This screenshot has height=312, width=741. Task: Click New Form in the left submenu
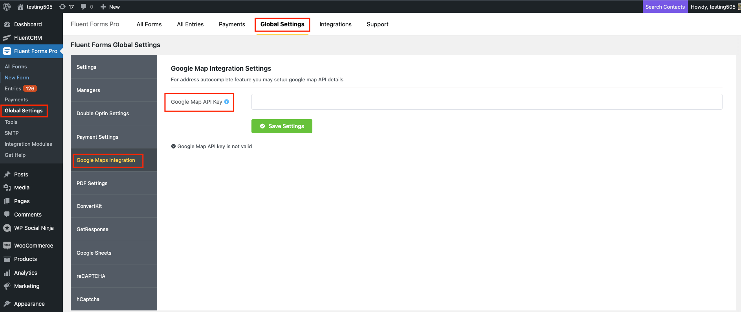17,78
